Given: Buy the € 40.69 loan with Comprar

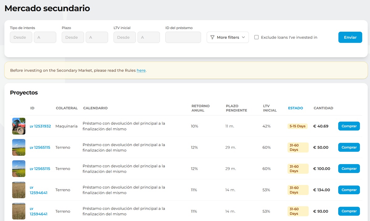Looking at the screenshot, I should tap(349, 126).
